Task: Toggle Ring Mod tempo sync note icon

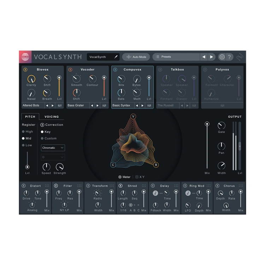Action: (x=188, y=193)
